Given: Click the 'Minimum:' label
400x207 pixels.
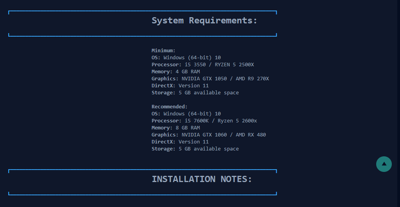Looking at the screenshot, I should pos(164,50).
